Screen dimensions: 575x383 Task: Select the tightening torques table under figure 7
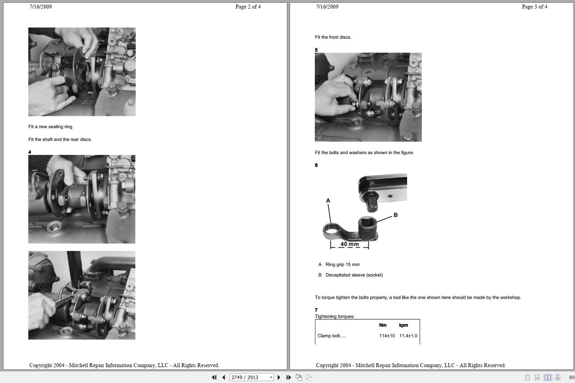tap(368, 331)
